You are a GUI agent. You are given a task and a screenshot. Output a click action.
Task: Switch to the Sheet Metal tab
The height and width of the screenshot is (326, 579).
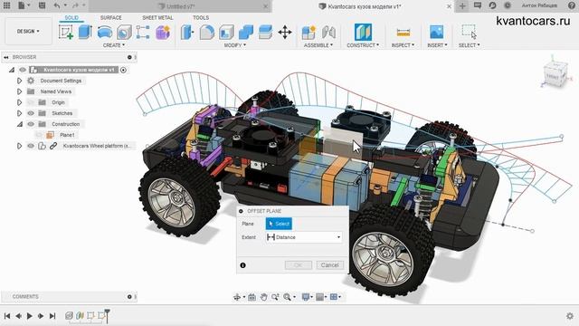(x=157, y=18)
